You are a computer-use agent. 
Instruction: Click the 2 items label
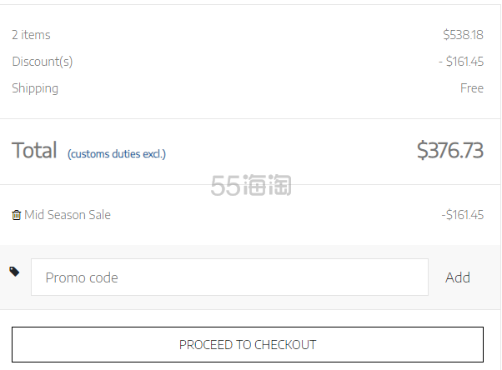pyautogui.click(x=31, y=35)
